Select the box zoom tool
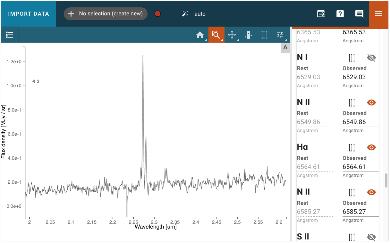The image size is (390, 243). [216, 35]
